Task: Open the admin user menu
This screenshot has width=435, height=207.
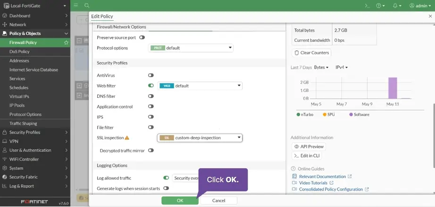Action: [420, 6]
